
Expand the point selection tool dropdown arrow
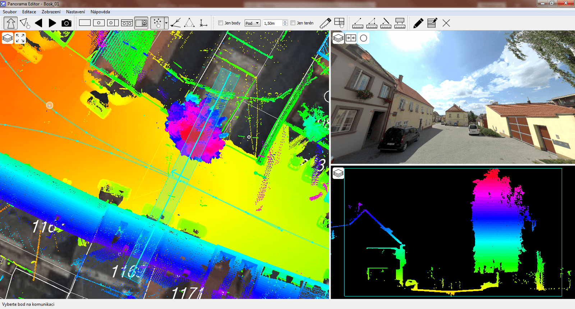(166, 23)
